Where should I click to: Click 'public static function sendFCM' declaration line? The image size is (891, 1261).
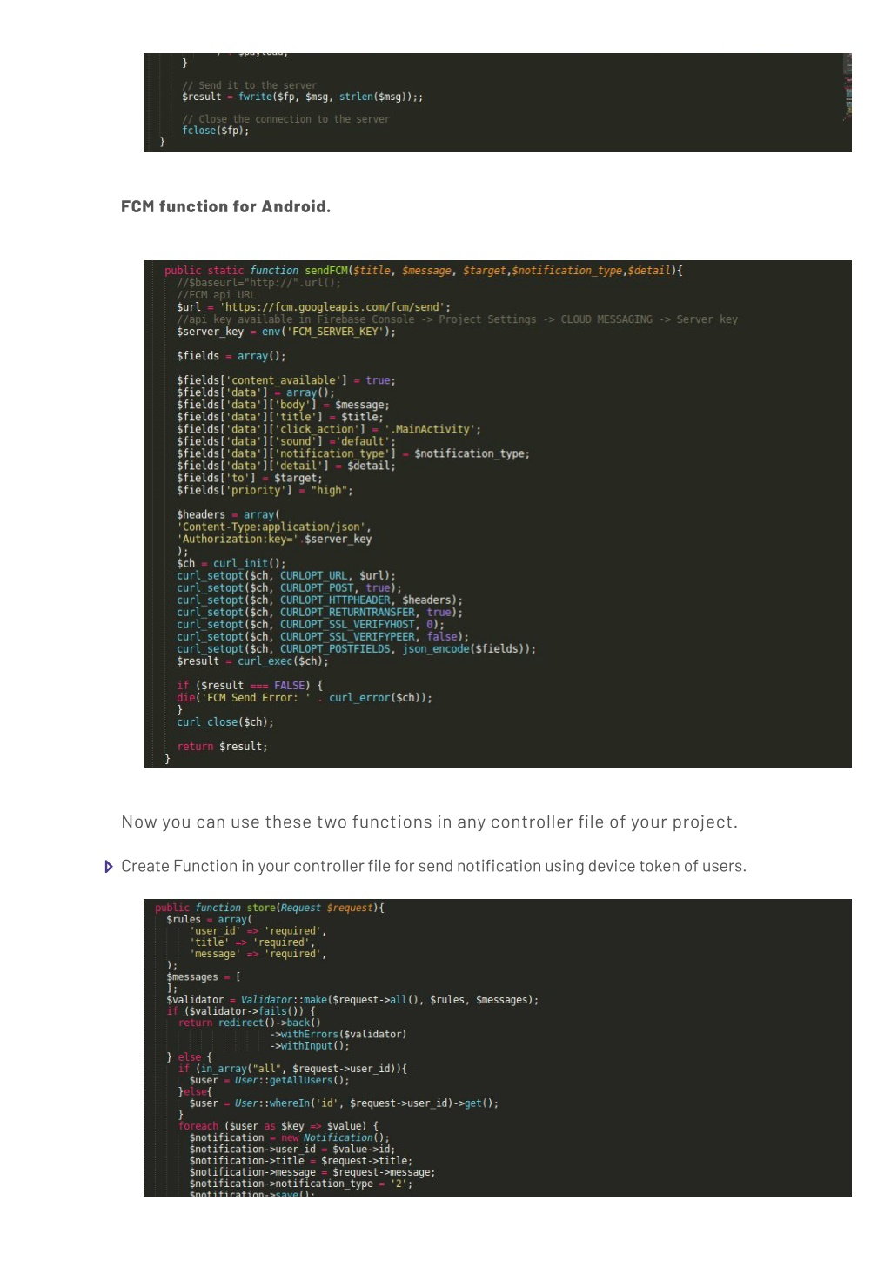[423, 271]
